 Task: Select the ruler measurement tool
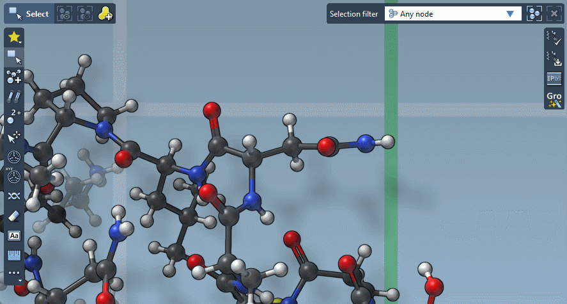[14, 255]
